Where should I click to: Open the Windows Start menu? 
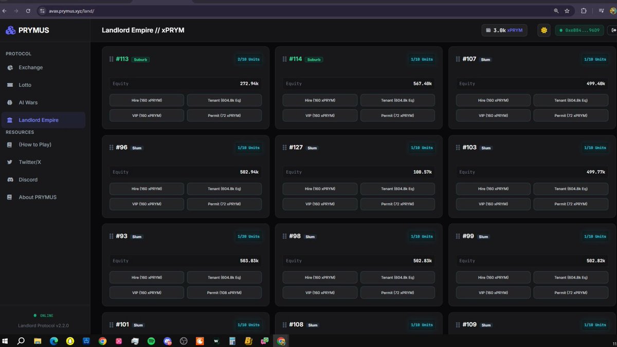coord(6,341)
